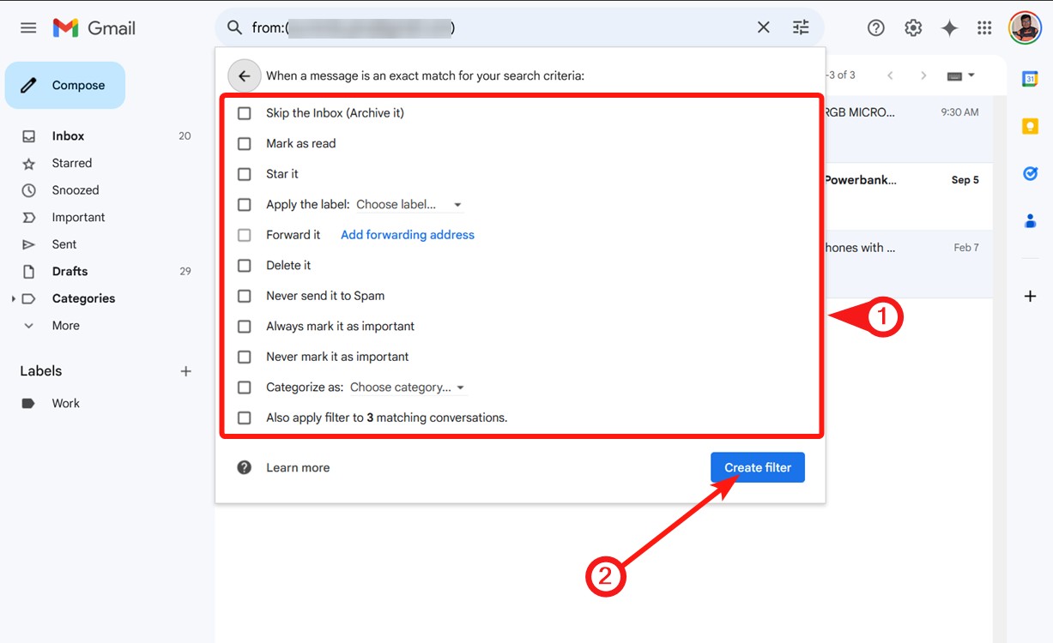Click the Create filter button
The image size is (1053, 643).
[x=758, y=467]
